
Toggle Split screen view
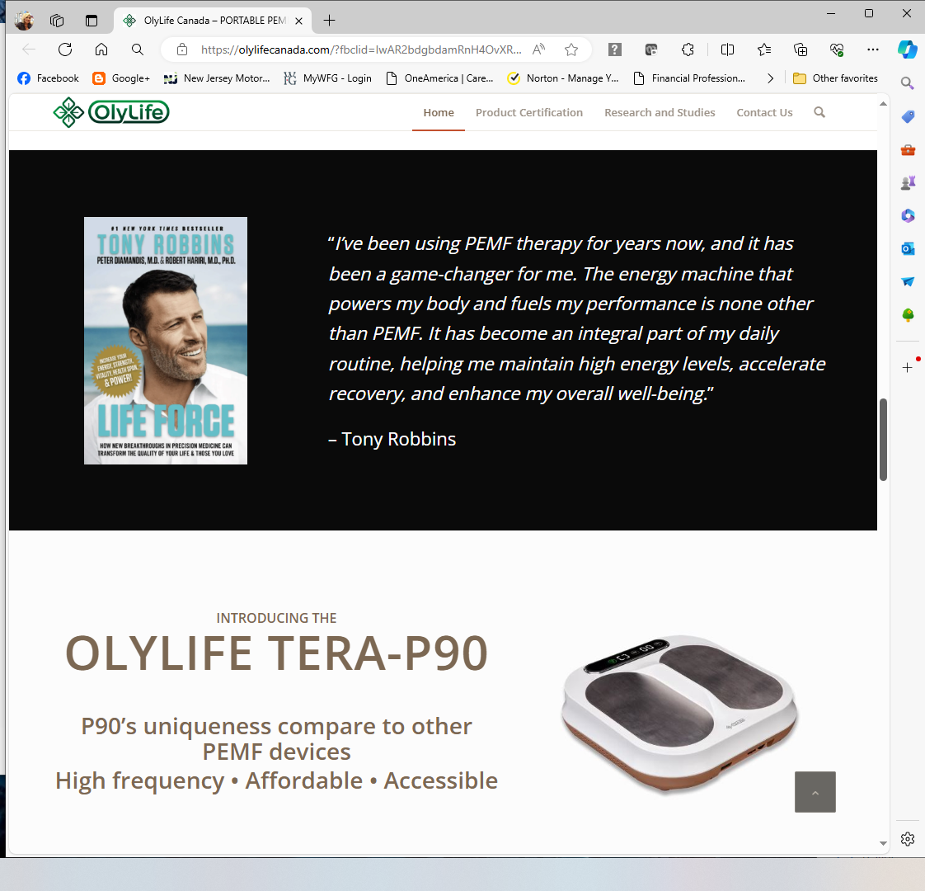(727, 49)
